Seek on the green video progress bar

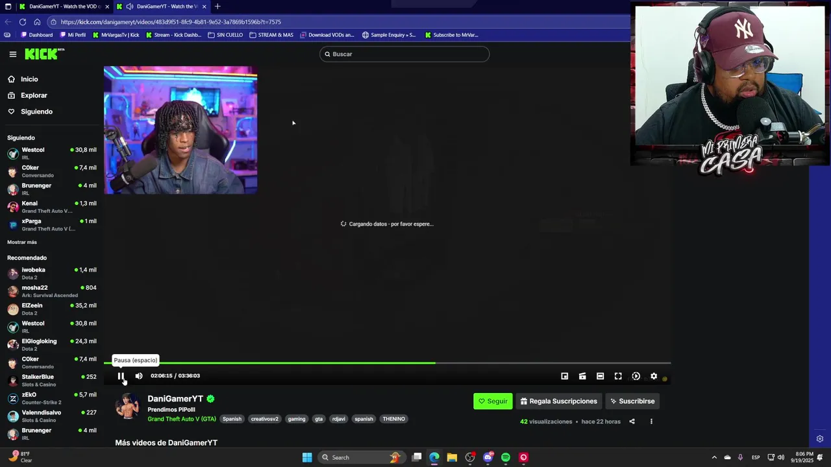387,363
